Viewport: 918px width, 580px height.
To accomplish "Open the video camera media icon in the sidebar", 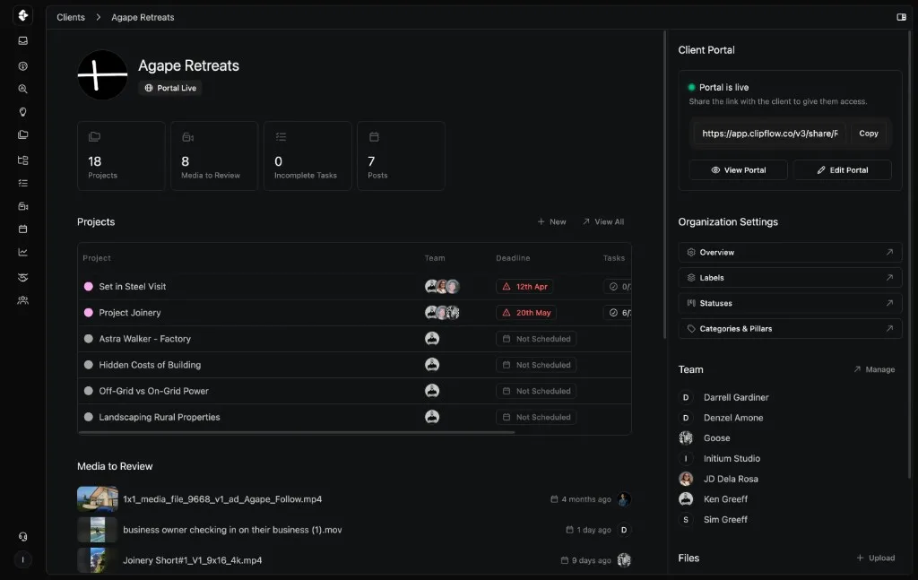I will (22, 206).
